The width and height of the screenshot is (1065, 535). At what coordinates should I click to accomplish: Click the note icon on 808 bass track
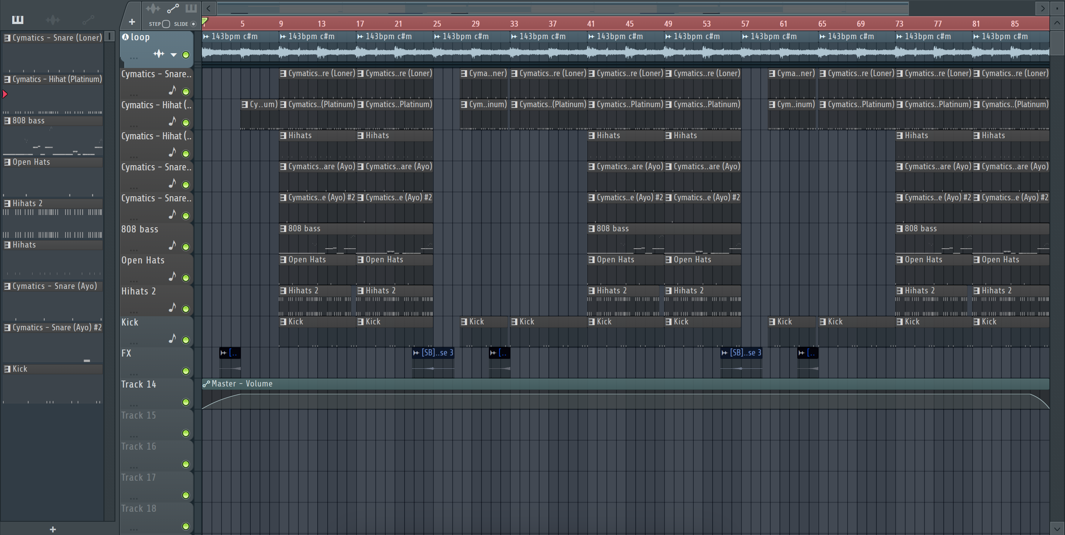click(172, 245)
